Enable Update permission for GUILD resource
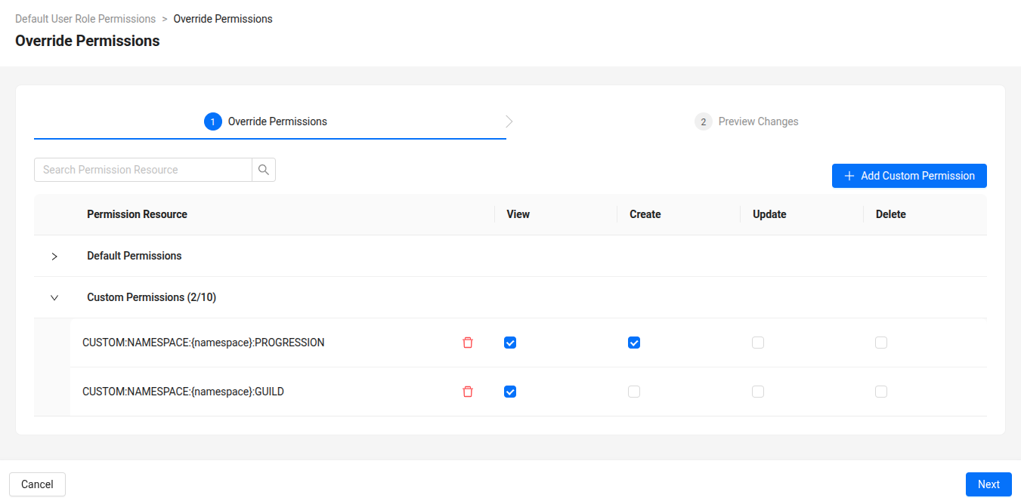 [x=758, y=391]
